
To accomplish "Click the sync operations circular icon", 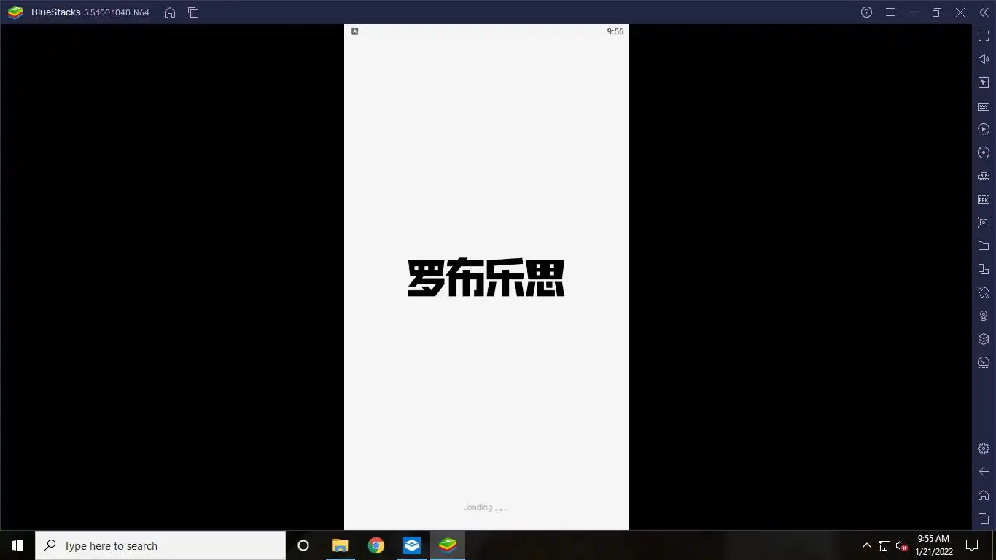I will click(x=984, y=152).
